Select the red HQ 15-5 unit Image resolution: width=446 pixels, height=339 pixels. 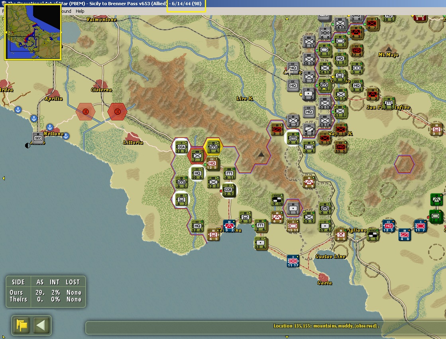340,148
